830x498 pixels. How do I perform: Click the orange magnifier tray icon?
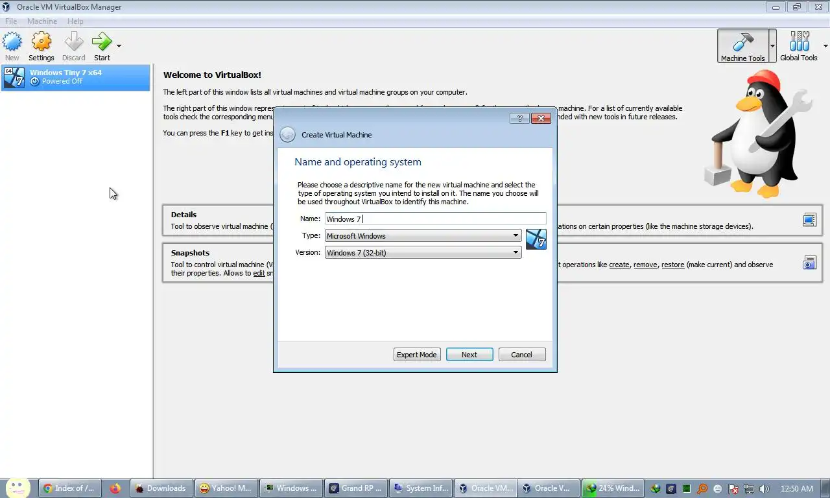tap(702, 489)
